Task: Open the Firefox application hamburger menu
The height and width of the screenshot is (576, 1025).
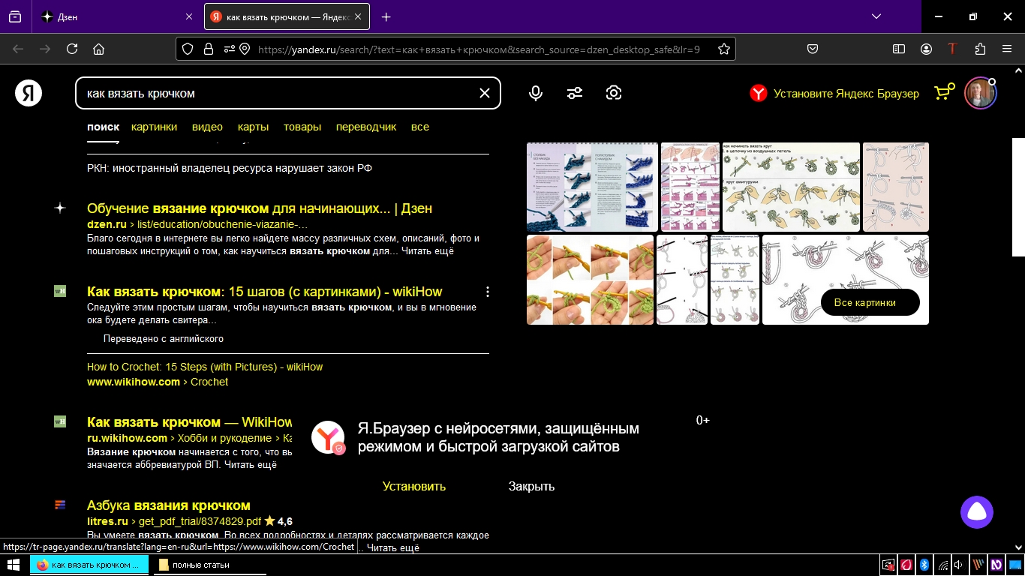Action: [1007, 49]
